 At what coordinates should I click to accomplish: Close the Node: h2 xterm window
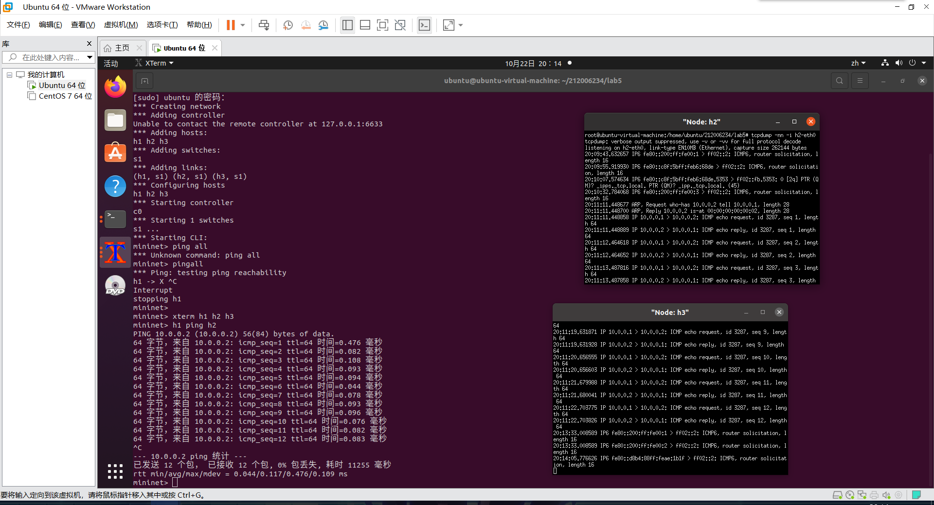click(x=810, y=122)
